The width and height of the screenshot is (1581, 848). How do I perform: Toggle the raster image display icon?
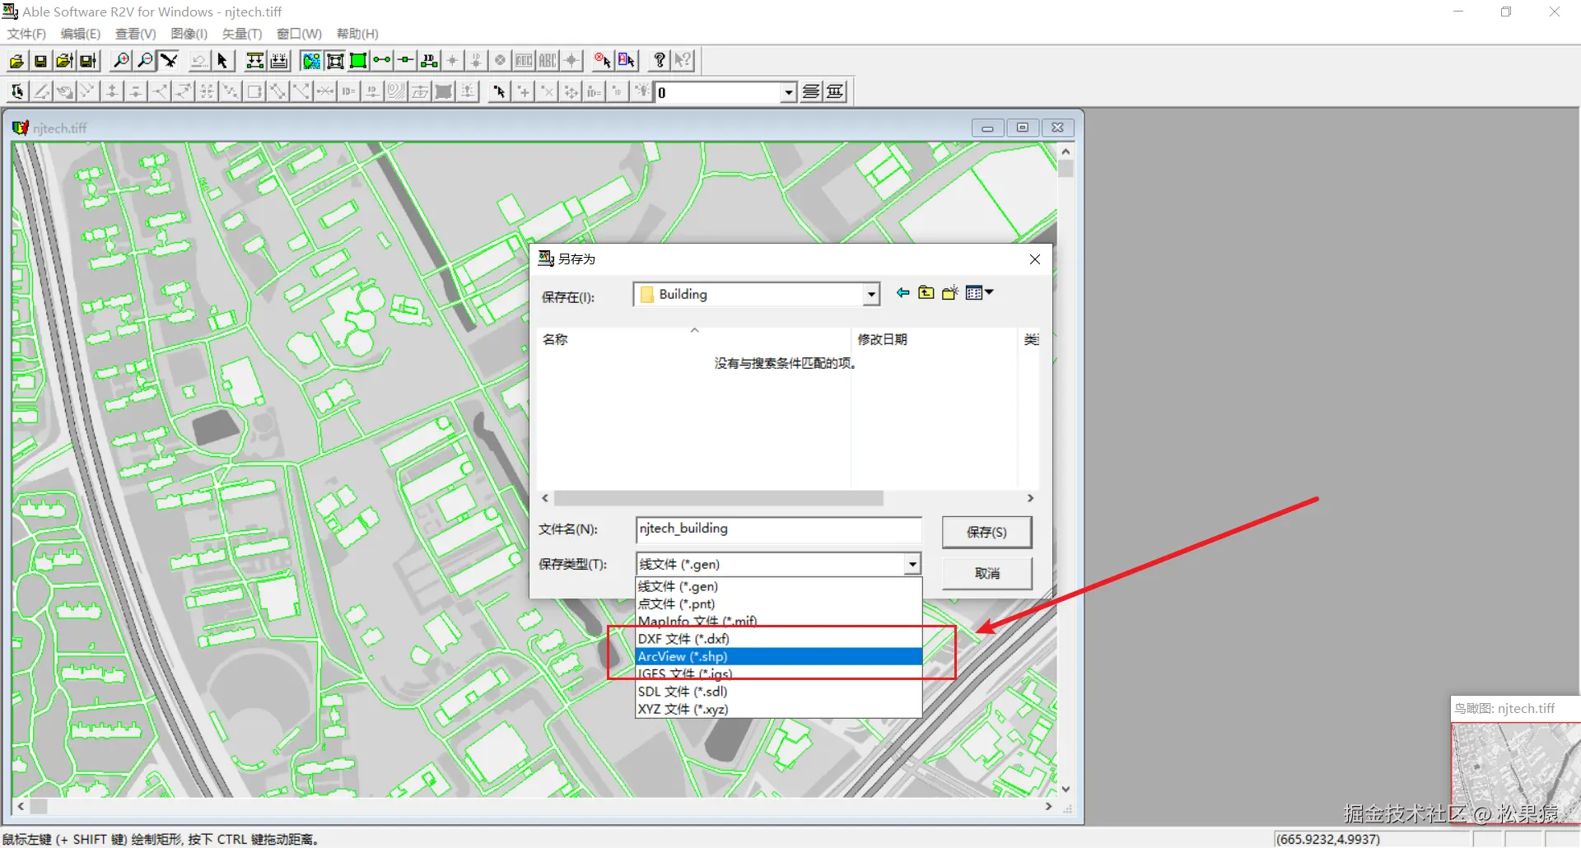(x=311, y=61)
